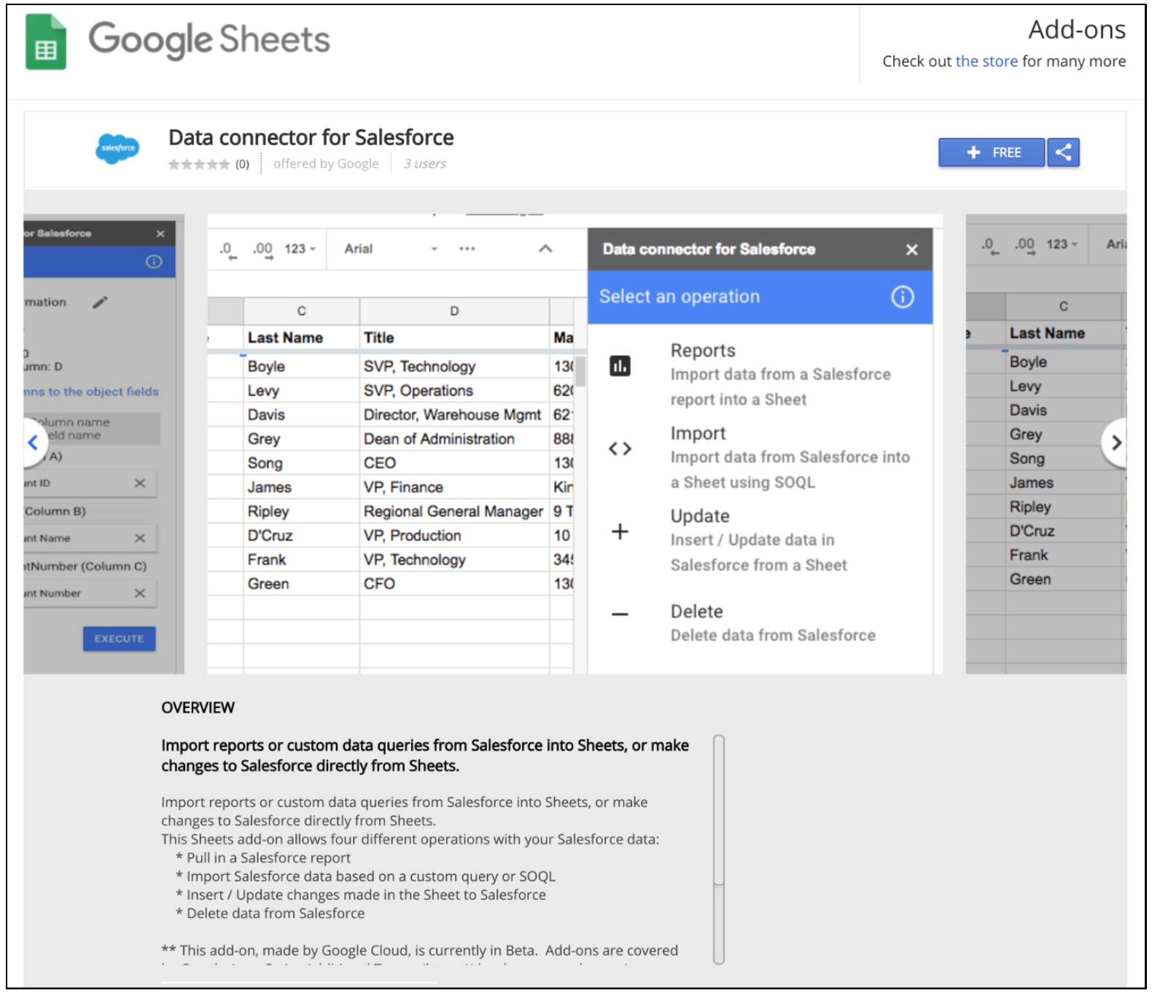
Task: Select the Reports operation
Action: click(x=760, y=375)
